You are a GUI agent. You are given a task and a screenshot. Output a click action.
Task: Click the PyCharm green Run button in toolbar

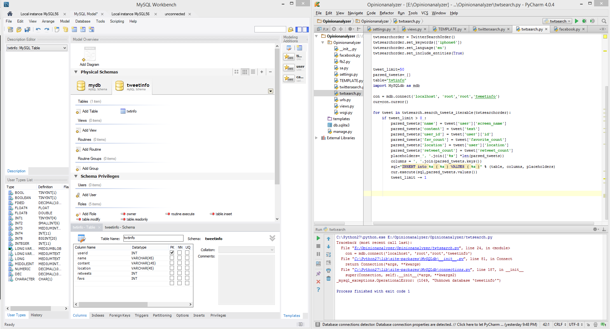pos(577,21)
